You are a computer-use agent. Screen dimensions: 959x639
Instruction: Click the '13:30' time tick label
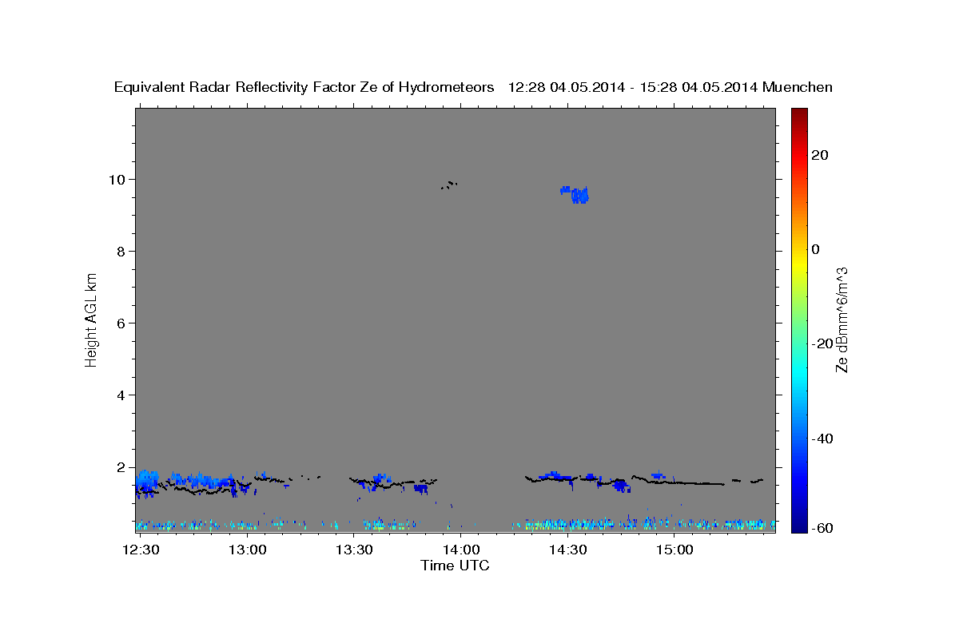[x=354, y=550]
